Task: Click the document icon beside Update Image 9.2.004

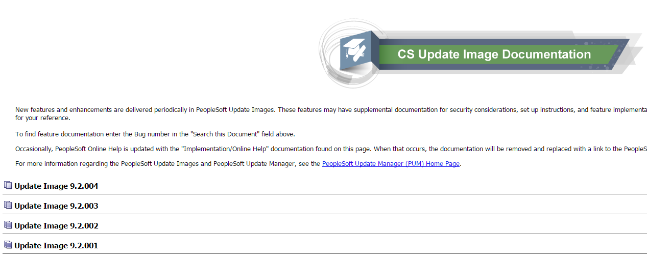Action: 8,186
